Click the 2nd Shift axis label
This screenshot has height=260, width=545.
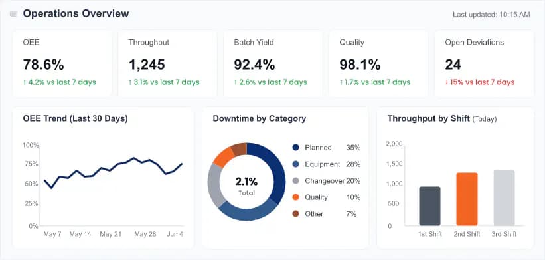[467, 234]
